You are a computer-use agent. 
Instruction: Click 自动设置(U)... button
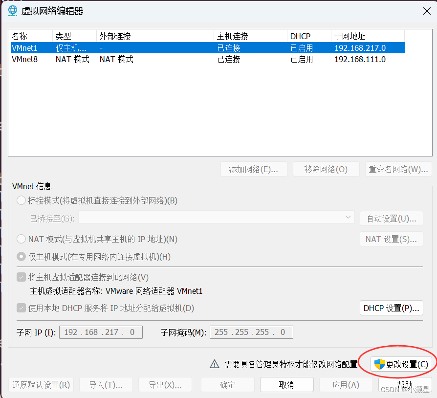click(391, 219)
